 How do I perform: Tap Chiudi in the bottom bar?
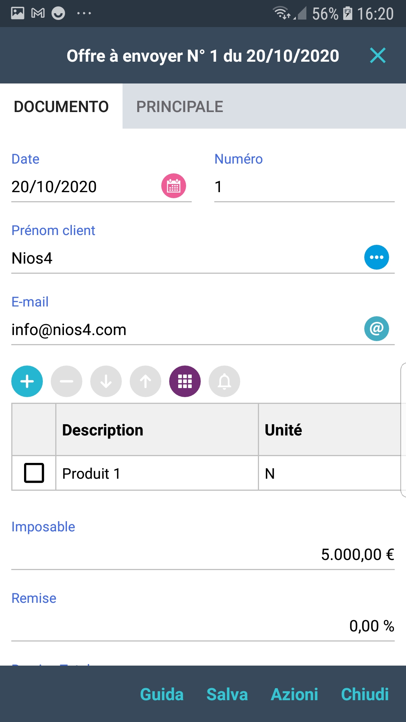coord(365,694)
